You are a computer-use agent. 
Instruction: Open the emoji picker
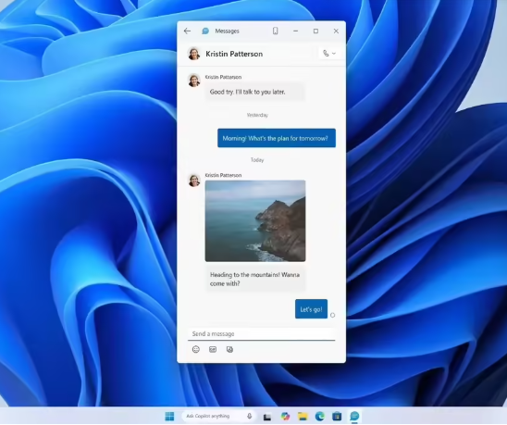[x=196, y=350]
